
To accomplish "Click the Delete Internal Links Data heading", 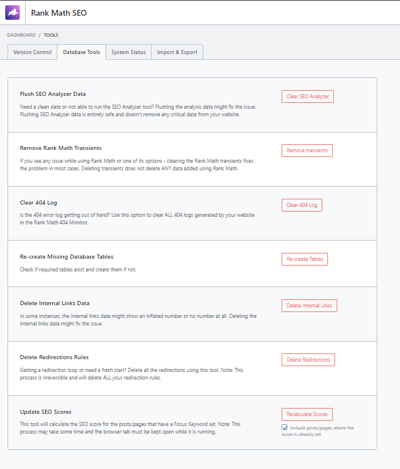I will point(55,303).
